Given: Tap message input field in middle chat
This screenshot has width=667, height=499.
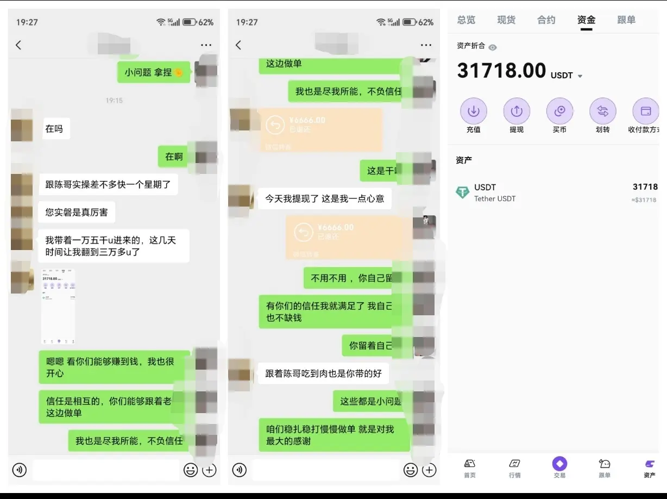Looking at the screenshot, I should [326, 470].
